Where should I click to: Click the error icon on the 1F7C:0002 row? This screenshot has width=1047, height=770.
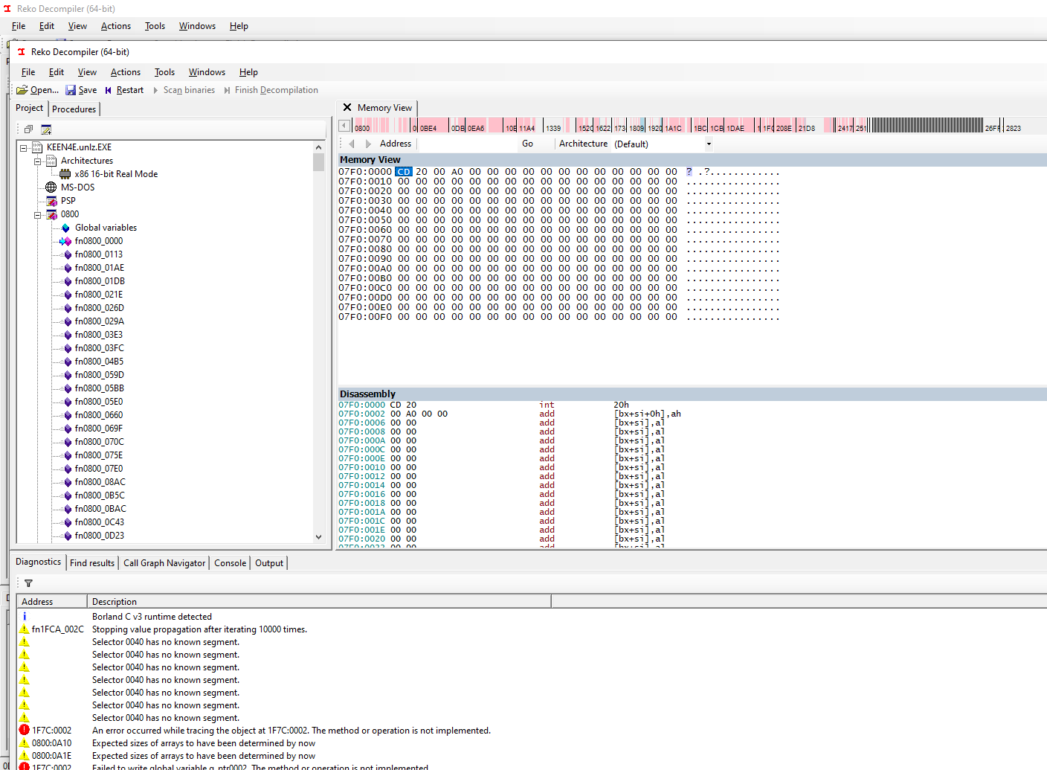tap(25, 730)
